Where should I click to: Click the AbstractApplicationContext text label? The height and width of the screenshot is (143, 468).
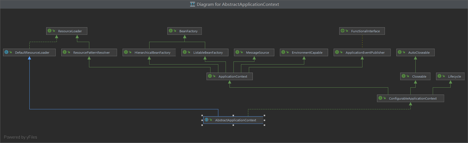pyautogui.click(x=236, y=120)
